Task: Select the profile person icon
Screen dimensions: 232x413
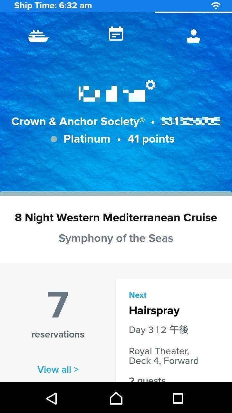Action: [193, 36]
